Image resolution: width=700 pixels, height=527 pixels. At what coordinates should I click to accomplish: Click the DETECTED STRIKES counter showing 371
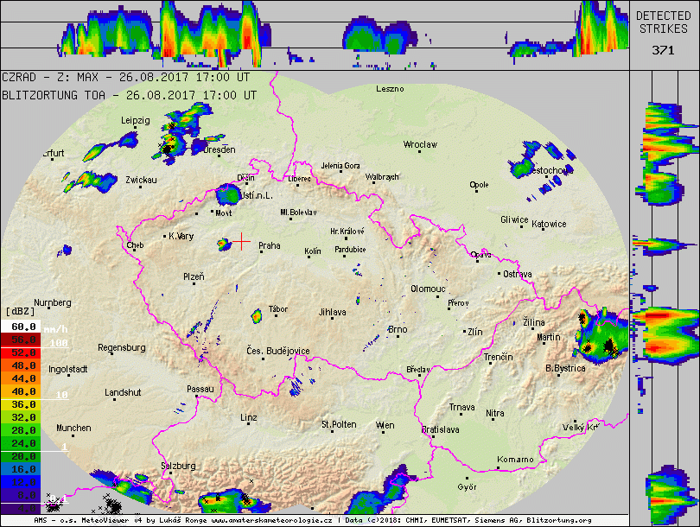(x=663, y=50)
